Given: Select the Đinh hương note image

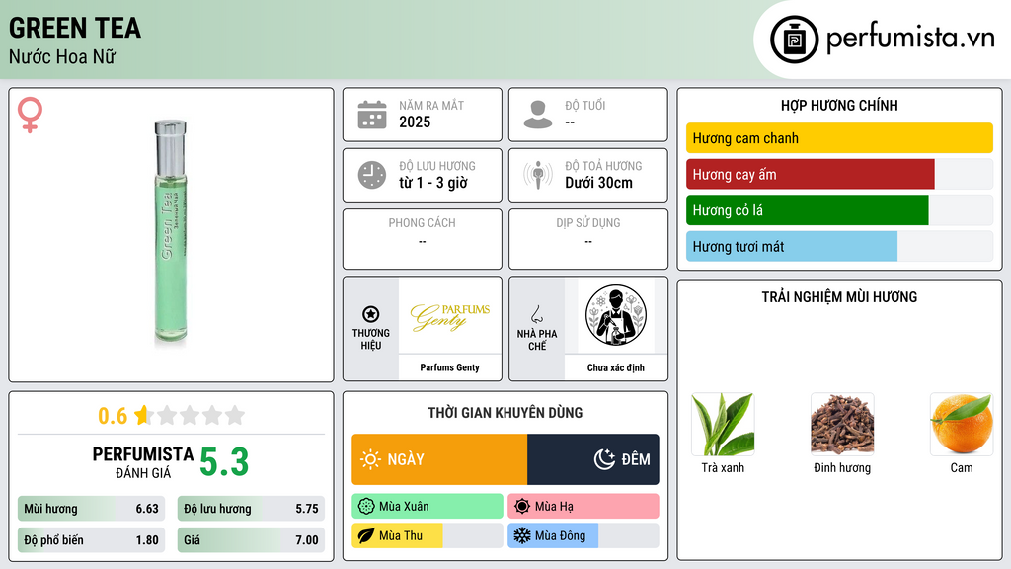Looking at the screenshot, I should tap(842, 424).
